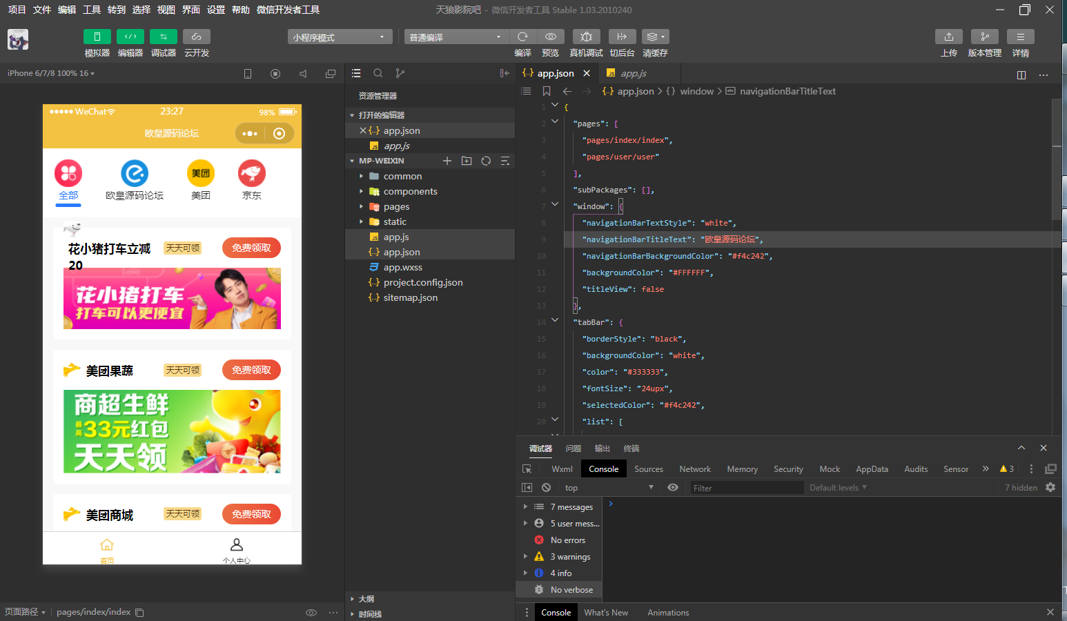
Task: Switch to the Network tab
Action: [x=694, y=469]
